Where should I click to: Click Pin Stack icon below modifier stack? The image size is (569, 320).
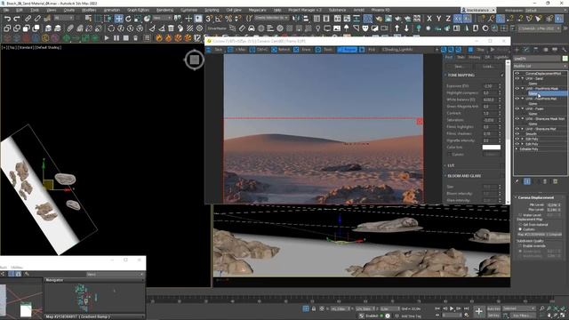pos(517,181)
